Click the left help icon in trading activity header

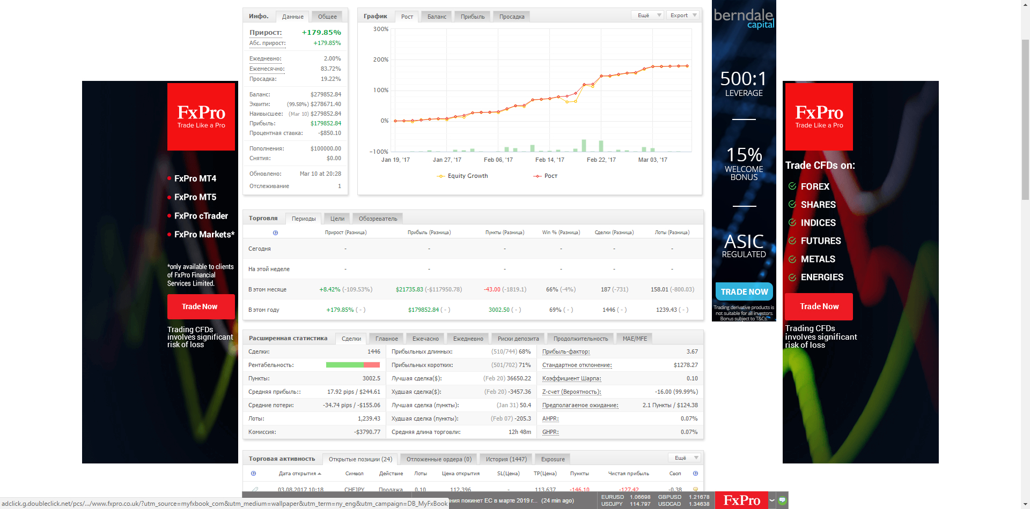253,474
